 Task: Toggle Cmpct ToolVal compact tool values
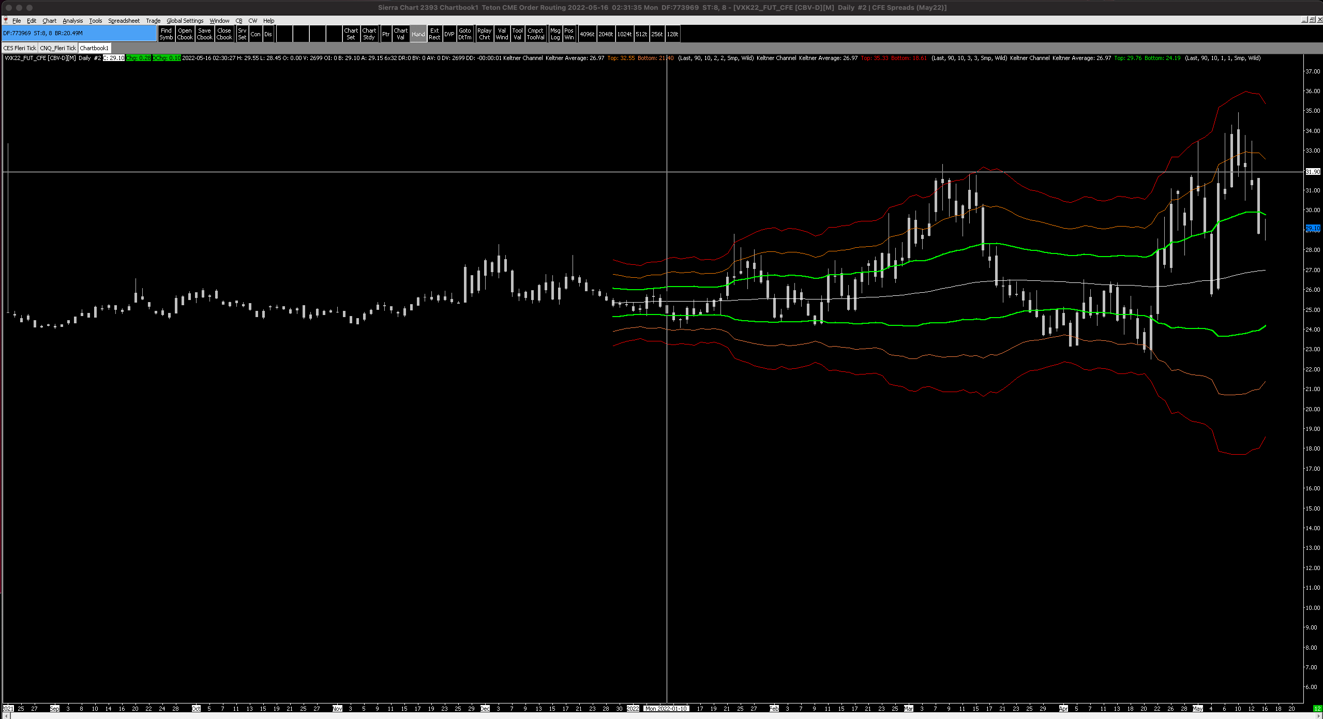[535, 34]
